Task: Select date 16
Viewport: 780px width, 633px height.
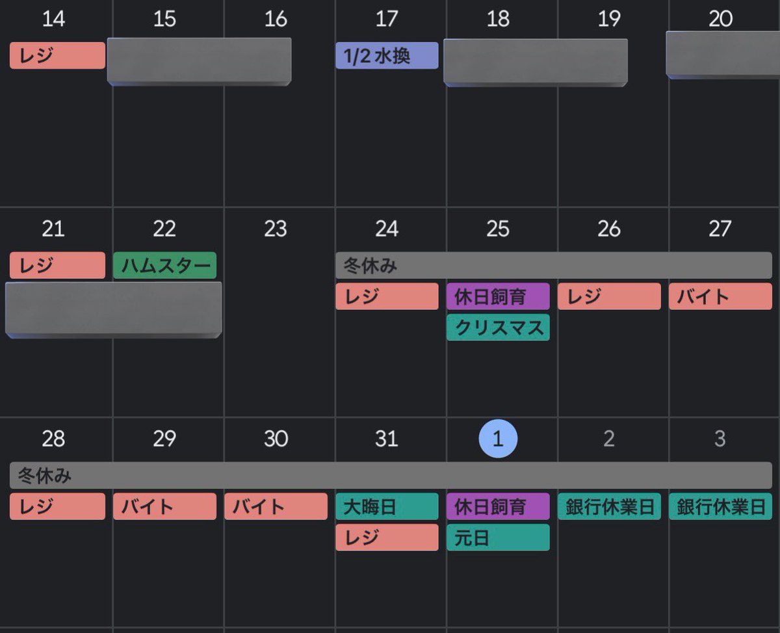Action: (x=276, y=19)
